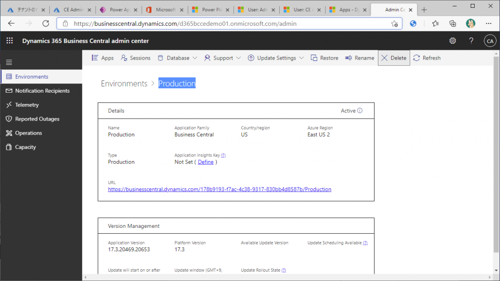
Task: Open the app launcher waffle menu
Action: tap(10, 41)
